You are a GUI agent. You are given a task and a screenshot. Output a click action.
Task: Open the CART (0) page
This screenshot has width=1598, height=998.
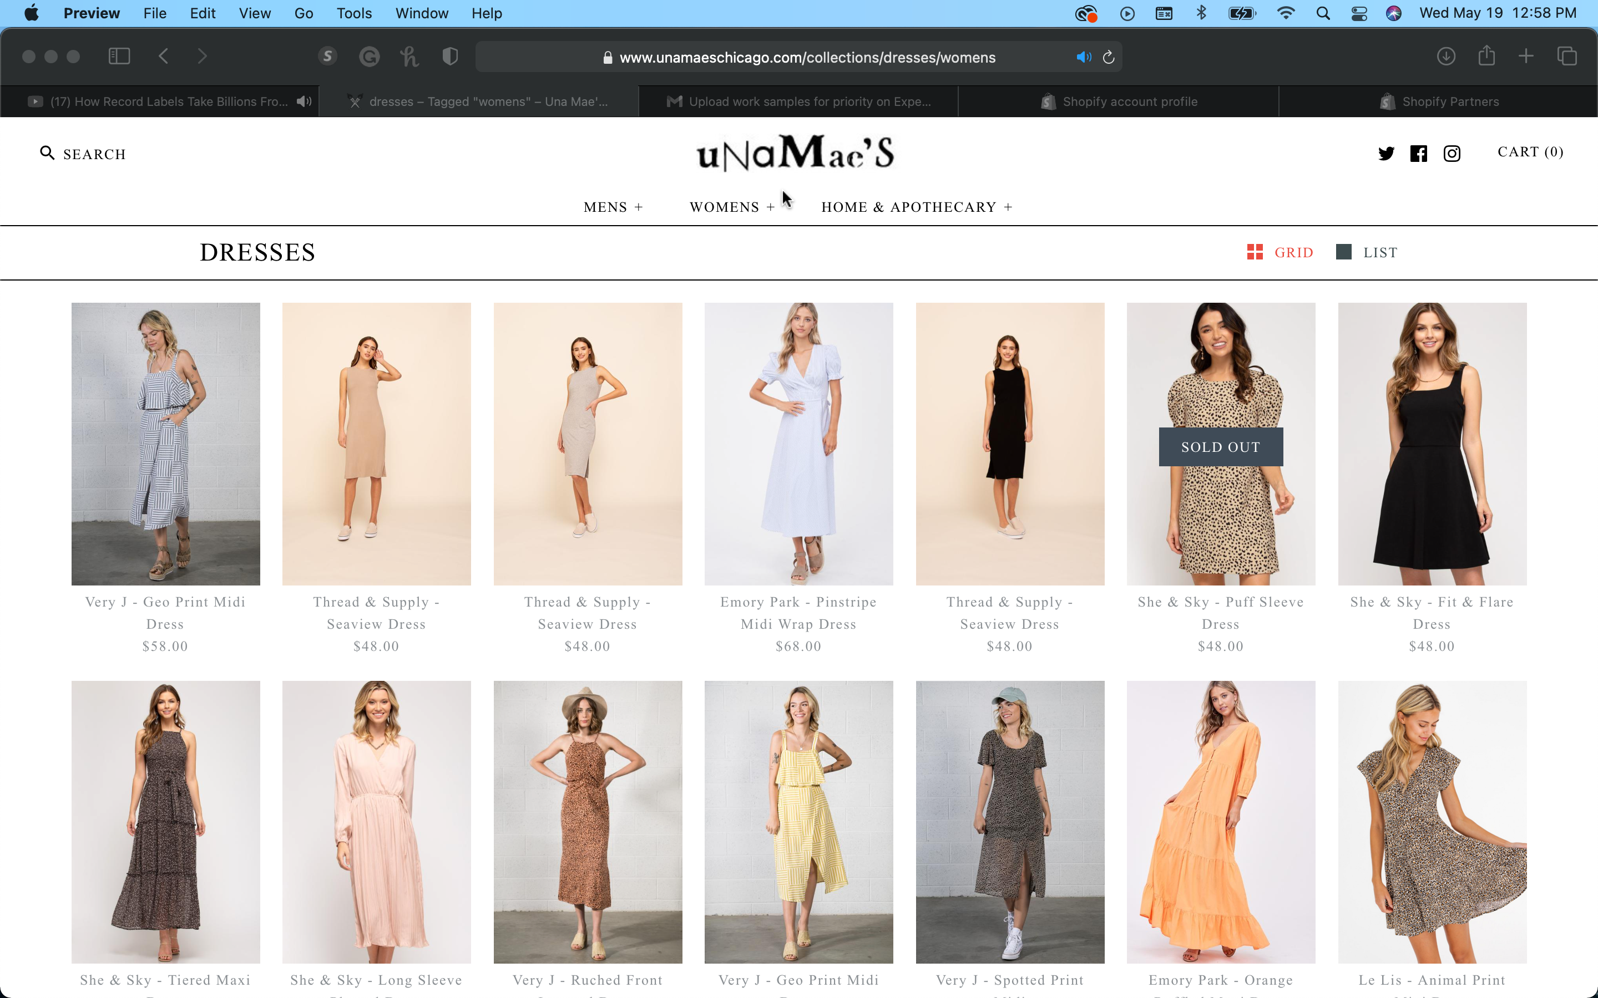[1530, 152]
